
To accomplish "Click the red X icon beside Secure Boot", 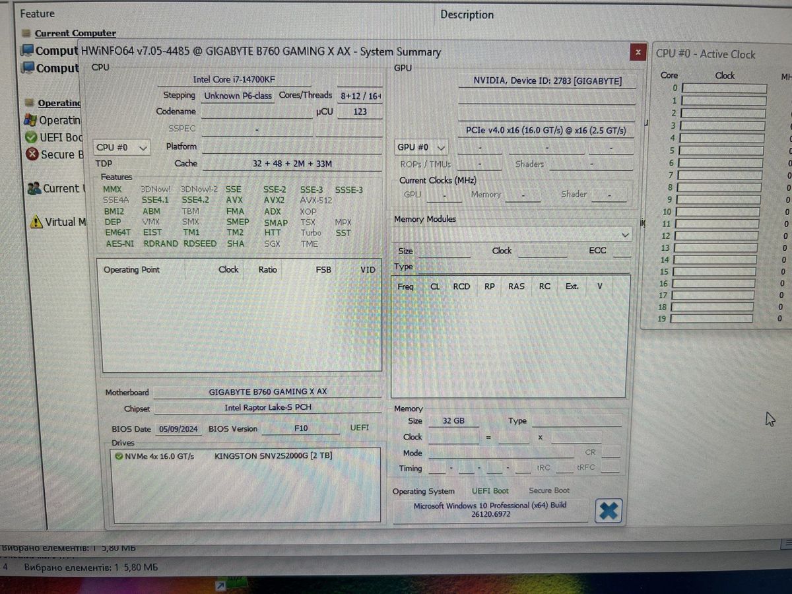I will coord(32,154).
